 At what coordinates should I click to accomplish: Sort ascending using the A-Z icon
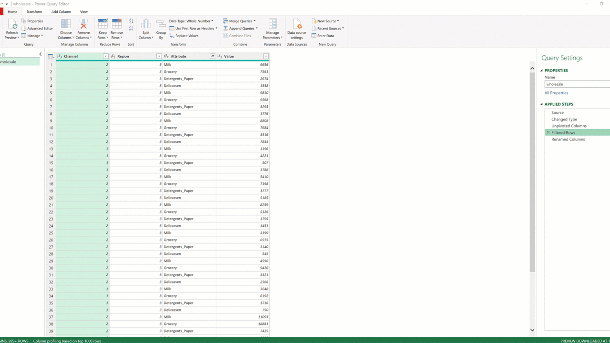(x=131, y=21)
